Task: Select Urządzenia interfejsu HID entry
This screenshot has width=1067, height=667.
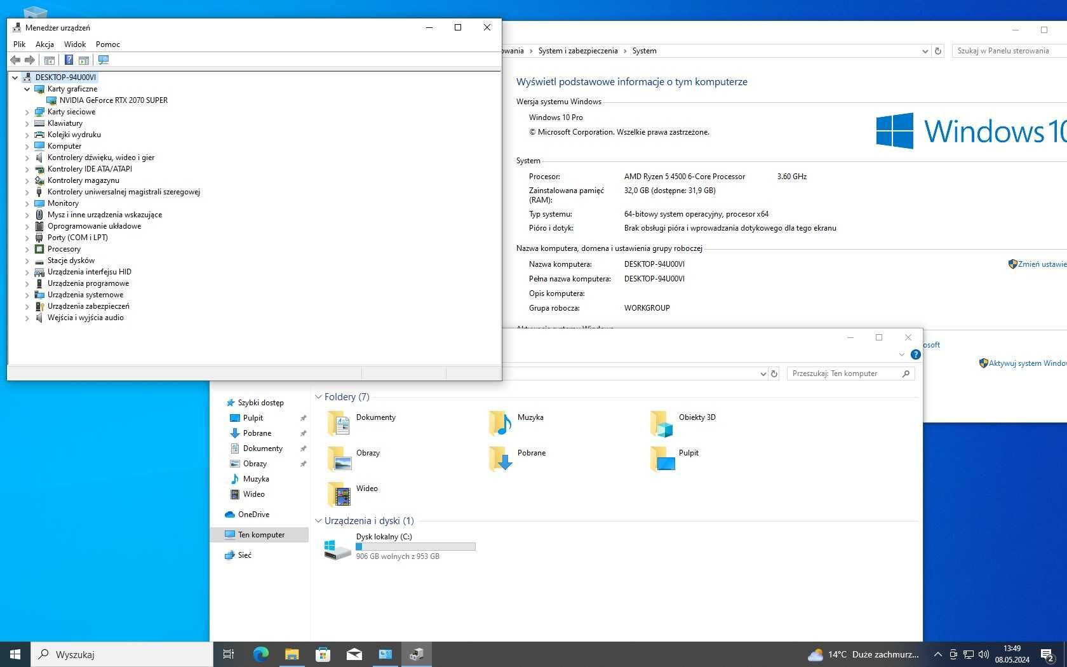Action: tap(90, 272)
